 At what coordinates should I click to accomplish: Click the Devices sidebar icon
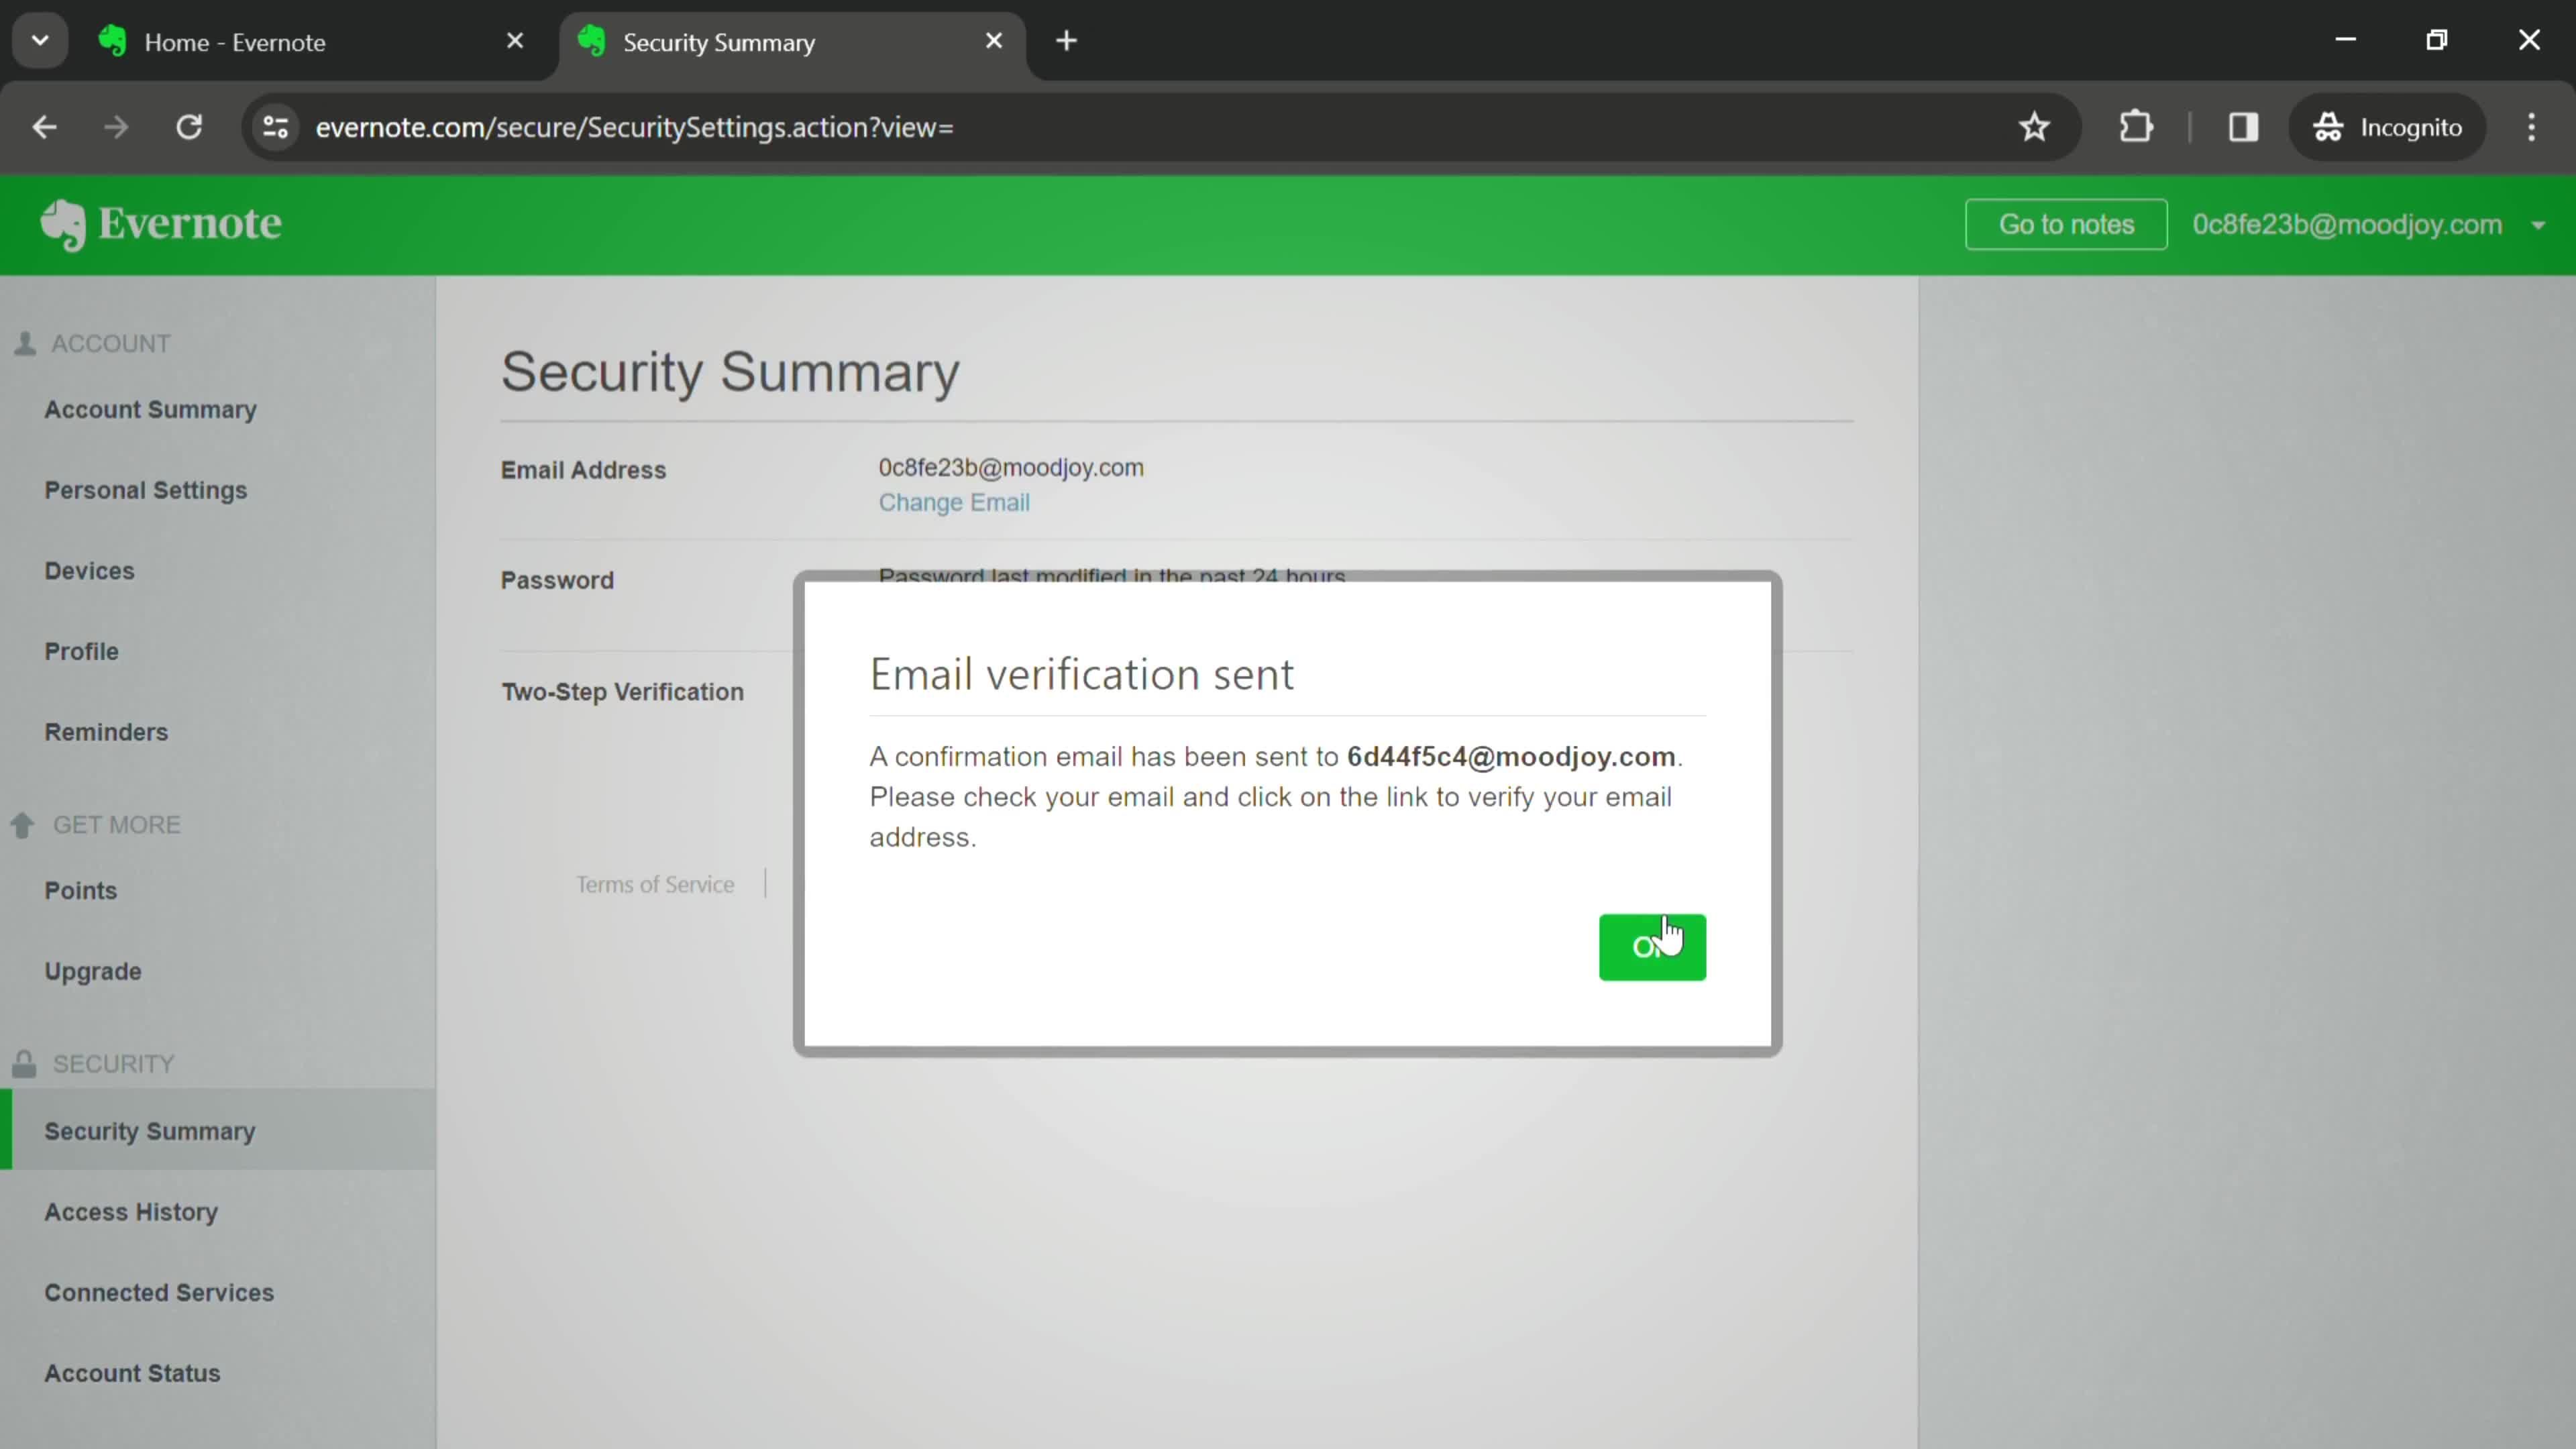[x=89, y=570]
